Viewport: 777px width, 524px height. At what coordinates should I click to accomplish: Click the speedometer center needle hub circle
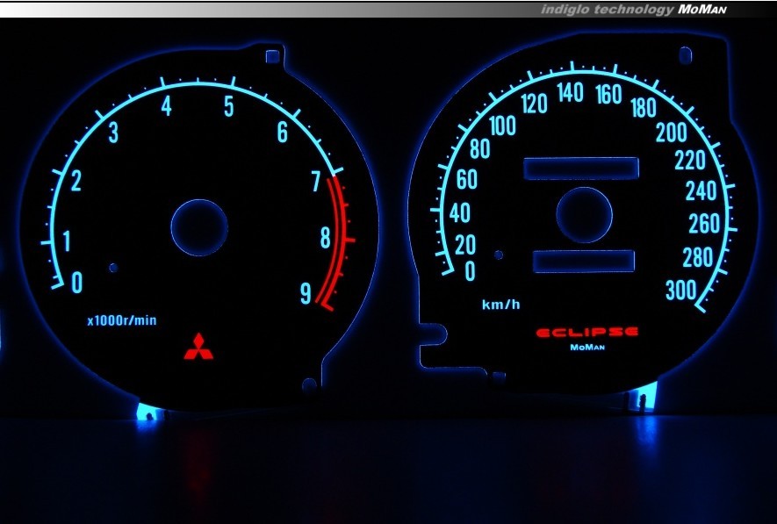[x=584, y=215]
